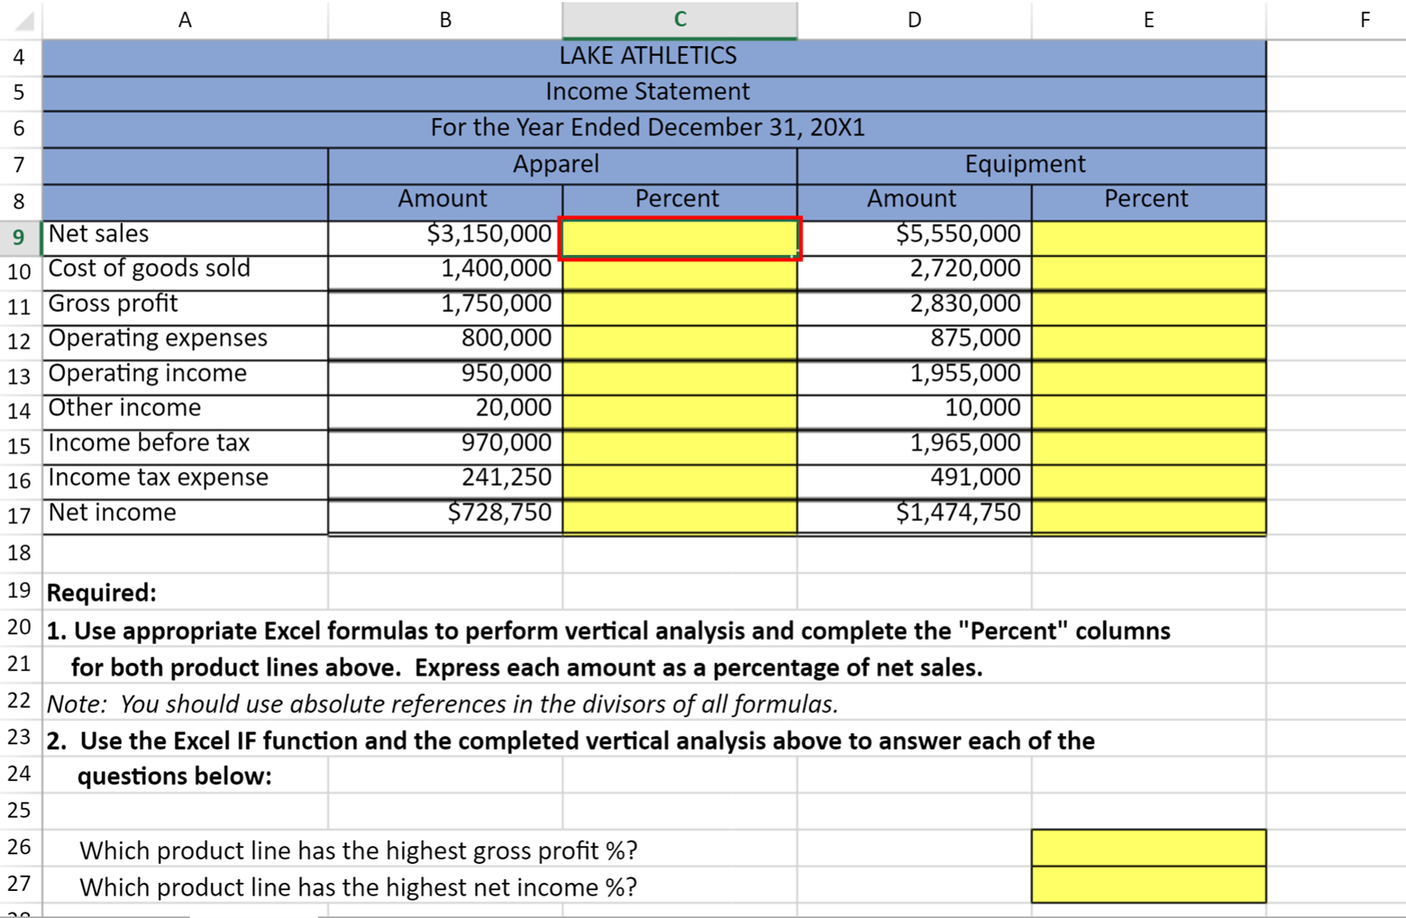
Task: Select the Required: label cell
Action: pos(99,592)
